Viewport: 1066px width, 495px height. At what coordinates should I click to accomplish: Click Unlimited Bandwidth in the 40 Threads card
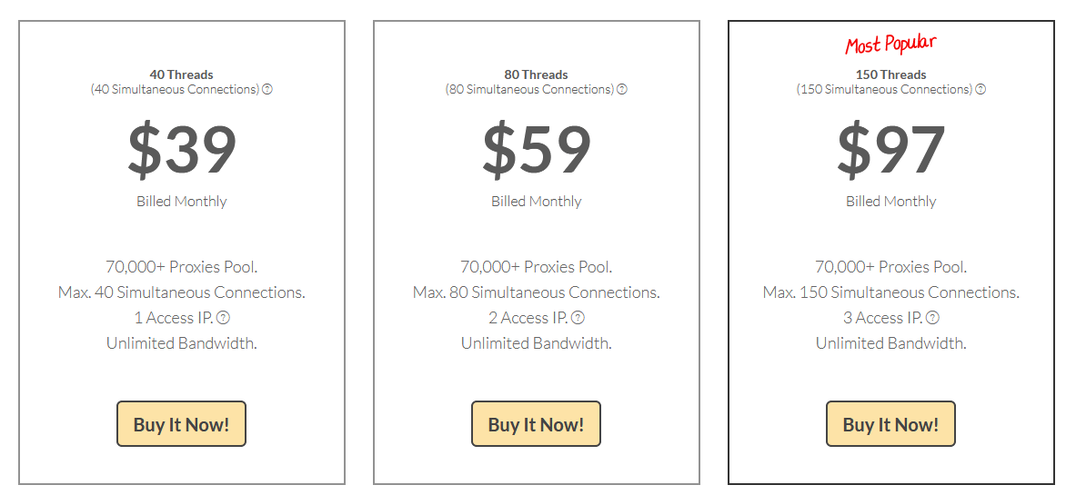[x=182, y=343]
